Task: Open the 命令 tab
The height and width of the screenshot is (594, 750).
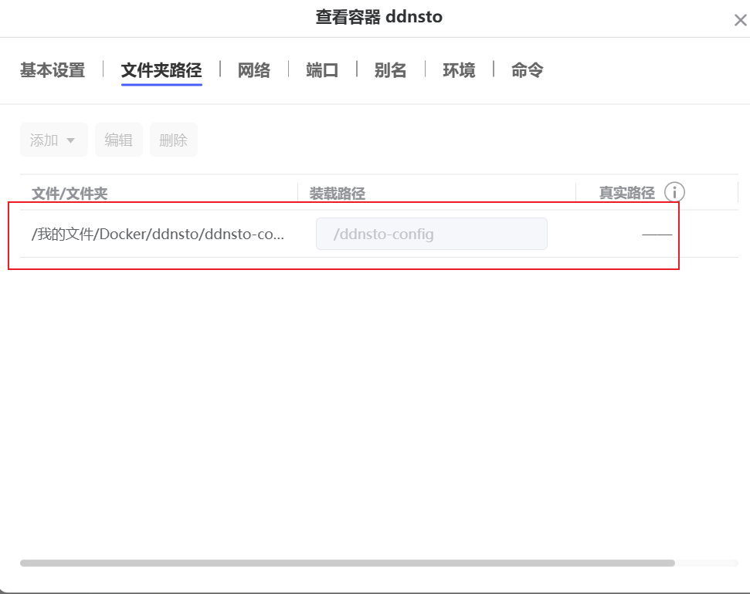Action: coord(527,70)
